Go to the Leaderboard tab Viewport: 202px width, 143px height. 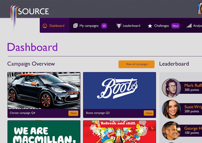(128, 26)
